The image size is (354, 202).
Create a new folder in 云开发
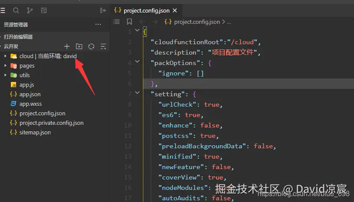click(79, 46)
